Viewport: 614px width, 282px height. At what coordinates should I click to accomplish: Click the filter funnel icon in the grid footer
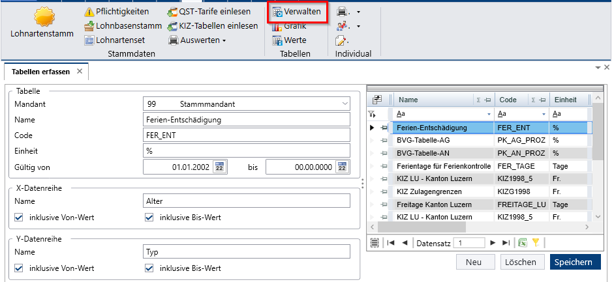pos(535,242)
